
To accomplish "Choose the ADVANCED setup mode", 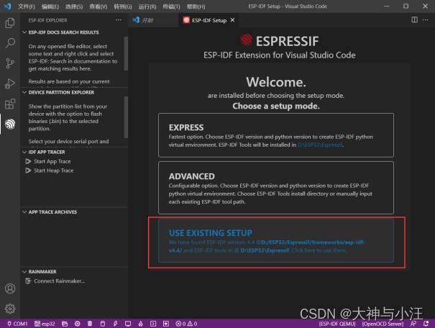I will [276, 188].
